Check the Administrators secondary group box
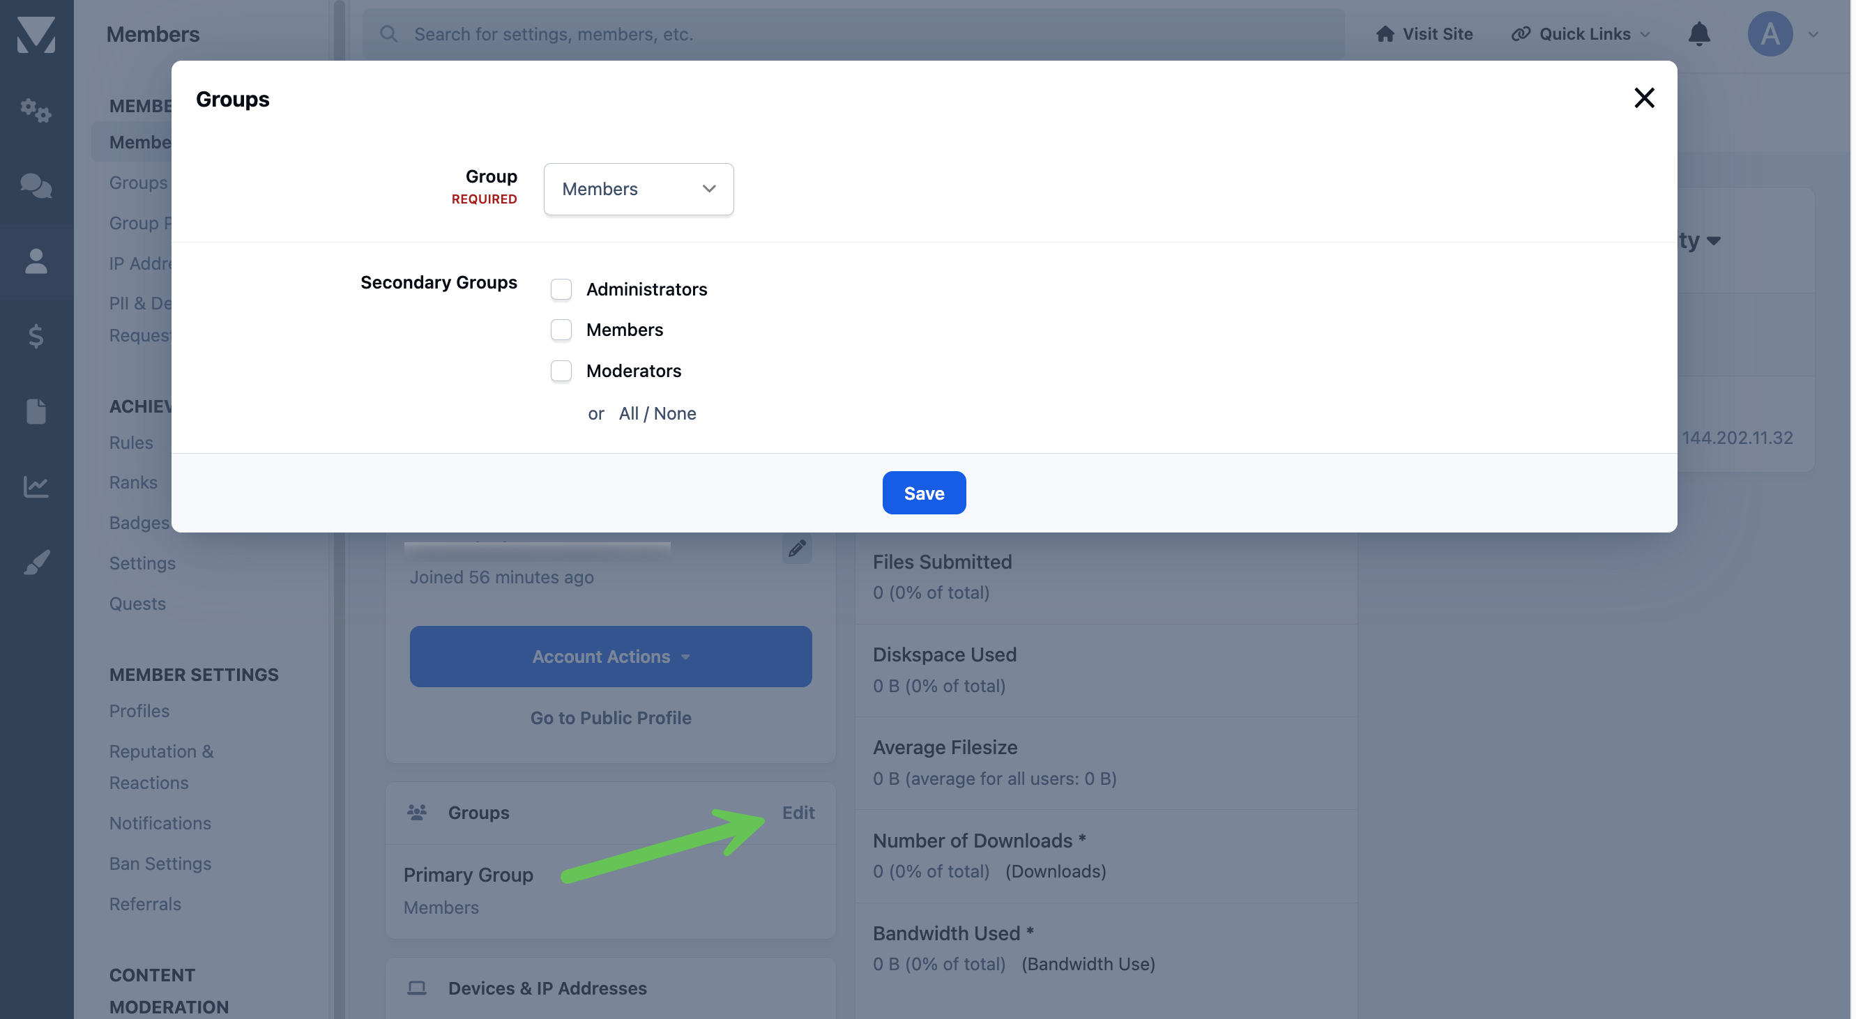 (x=561, y=289)
